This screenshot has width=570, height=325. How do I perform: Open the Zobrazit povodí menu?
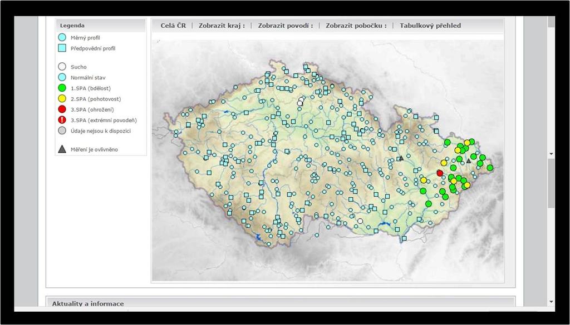[286, 26]
